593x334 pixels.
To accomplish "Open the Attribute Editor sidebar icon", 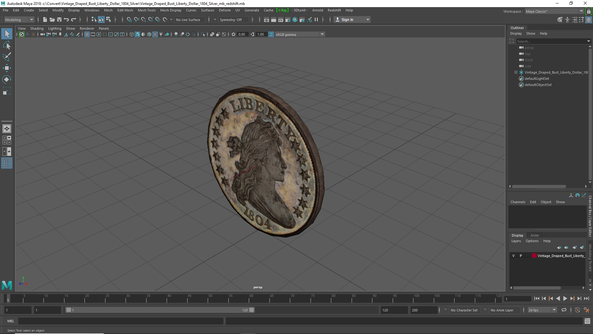I will point(574,20).
